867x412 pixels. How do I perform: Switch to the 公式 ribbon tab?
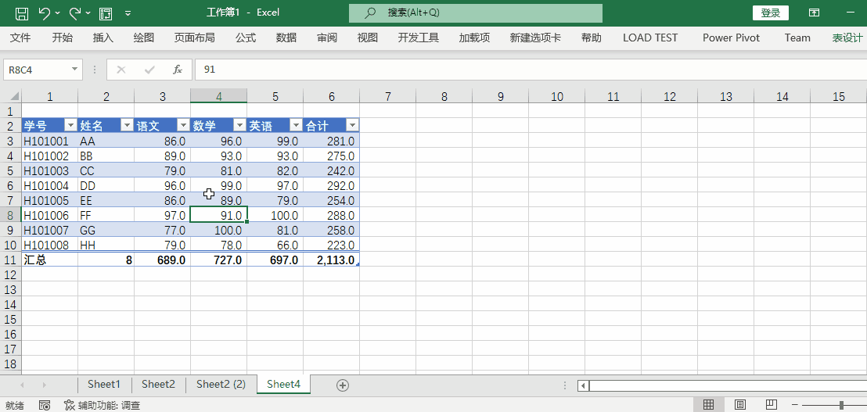point(245,38)
